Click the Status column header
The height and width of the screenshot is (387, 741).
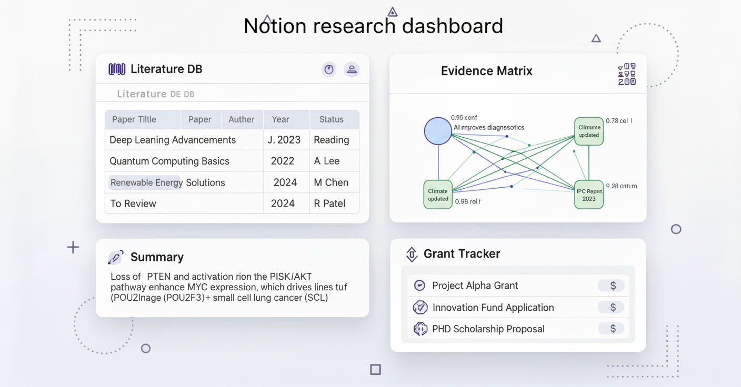331,119
